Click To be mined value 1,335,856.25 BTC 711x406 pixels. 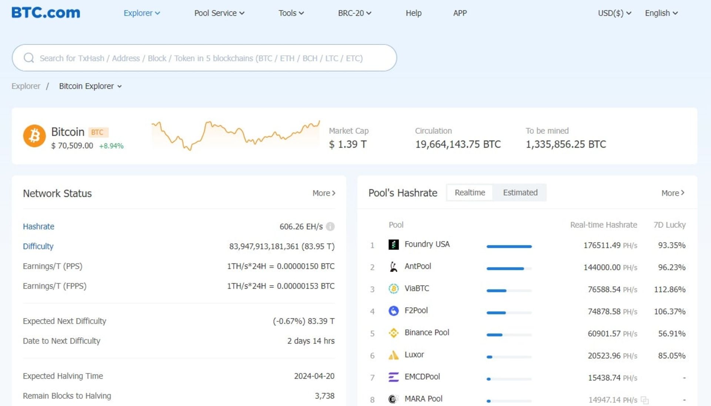[x=566, y=144]
